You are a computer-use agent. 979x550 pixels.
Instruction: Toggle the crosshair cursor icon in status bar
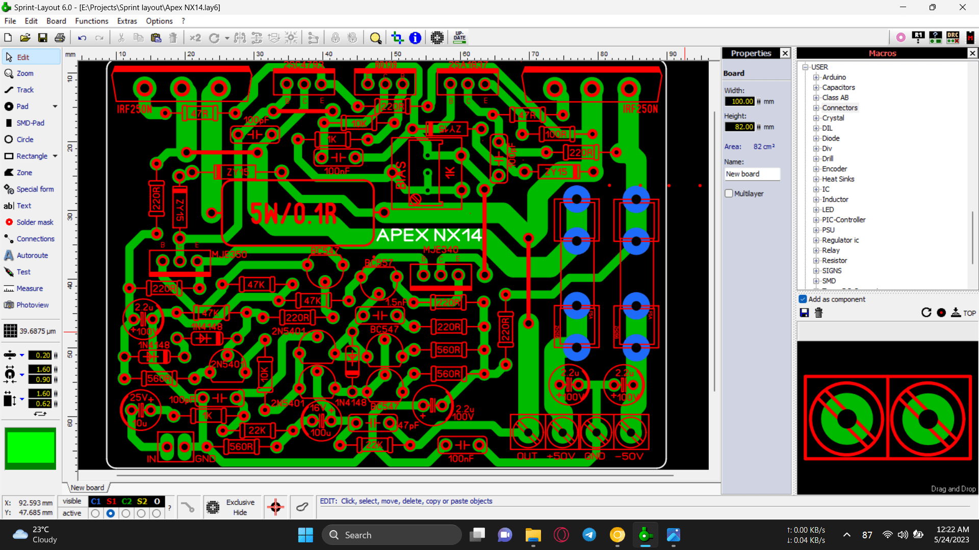[275, 507]
